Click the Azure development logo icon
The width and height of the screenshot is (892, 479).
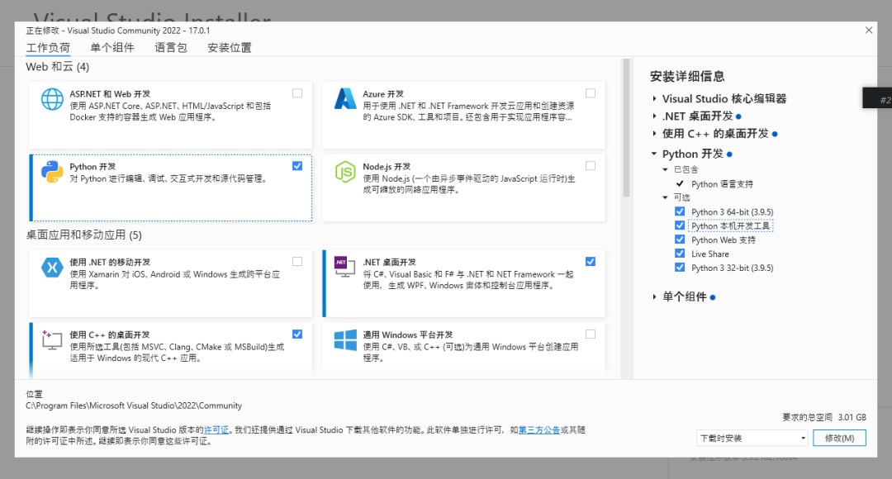(x=345, y=99)
